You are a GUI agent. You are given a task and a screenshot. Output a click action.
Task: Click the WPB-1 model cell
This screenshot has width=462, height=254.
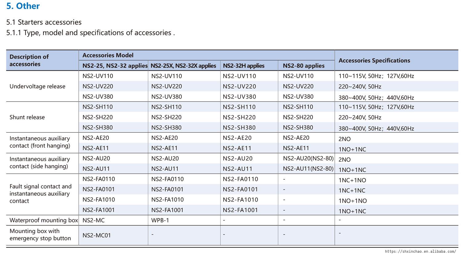point(160,220)
